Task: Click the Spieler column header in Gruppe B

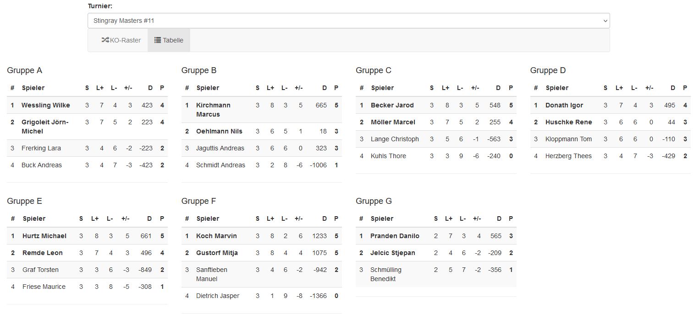Action: [208, 88]
